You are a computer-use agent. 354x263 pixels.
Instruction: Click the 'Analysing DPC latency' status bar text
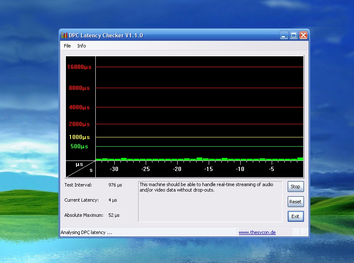click(87, 232)
